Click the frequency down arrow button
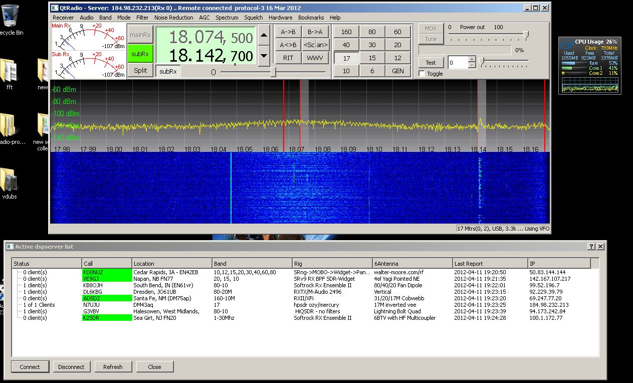This screenshot has height=383, width=633. point(265,56)
